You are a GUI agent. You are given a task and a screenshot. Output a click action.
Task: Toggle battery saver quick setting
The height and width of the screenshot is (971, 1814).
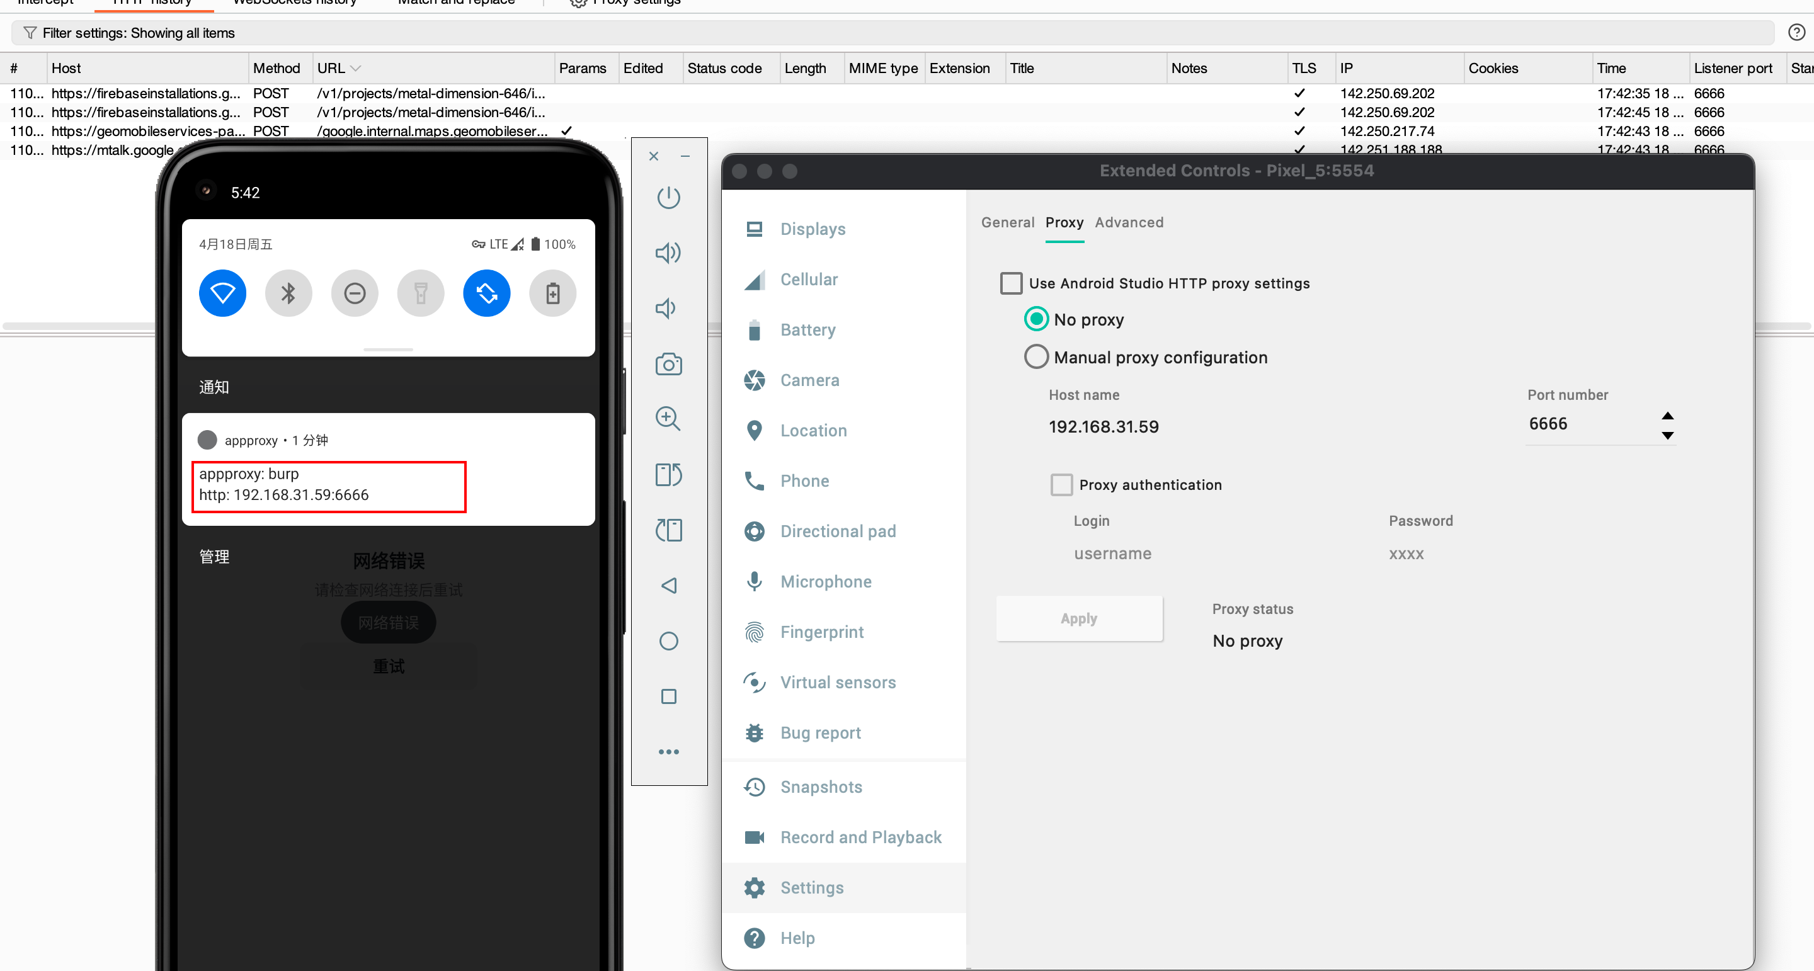pyautogui.click(x=553, y=293)
